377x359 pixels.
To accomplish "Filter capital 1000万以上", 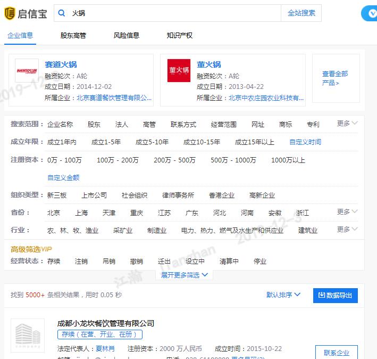I will pos(288,160).
